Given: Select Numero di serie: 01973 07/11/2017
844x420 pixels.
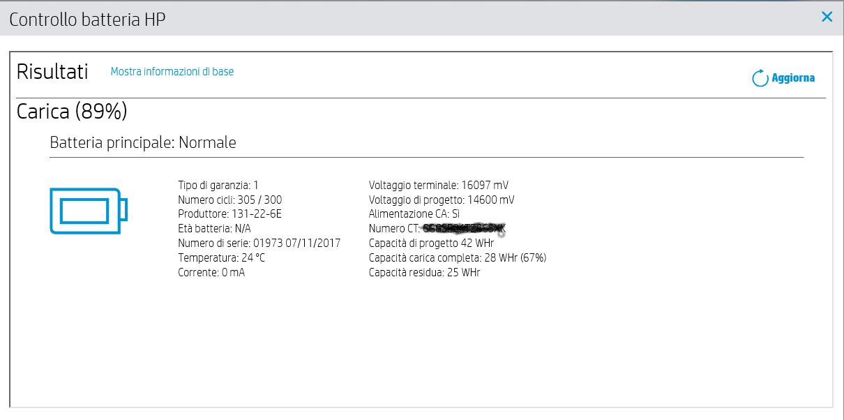Looking at the screenshot, I should click(x=259, y=243).
